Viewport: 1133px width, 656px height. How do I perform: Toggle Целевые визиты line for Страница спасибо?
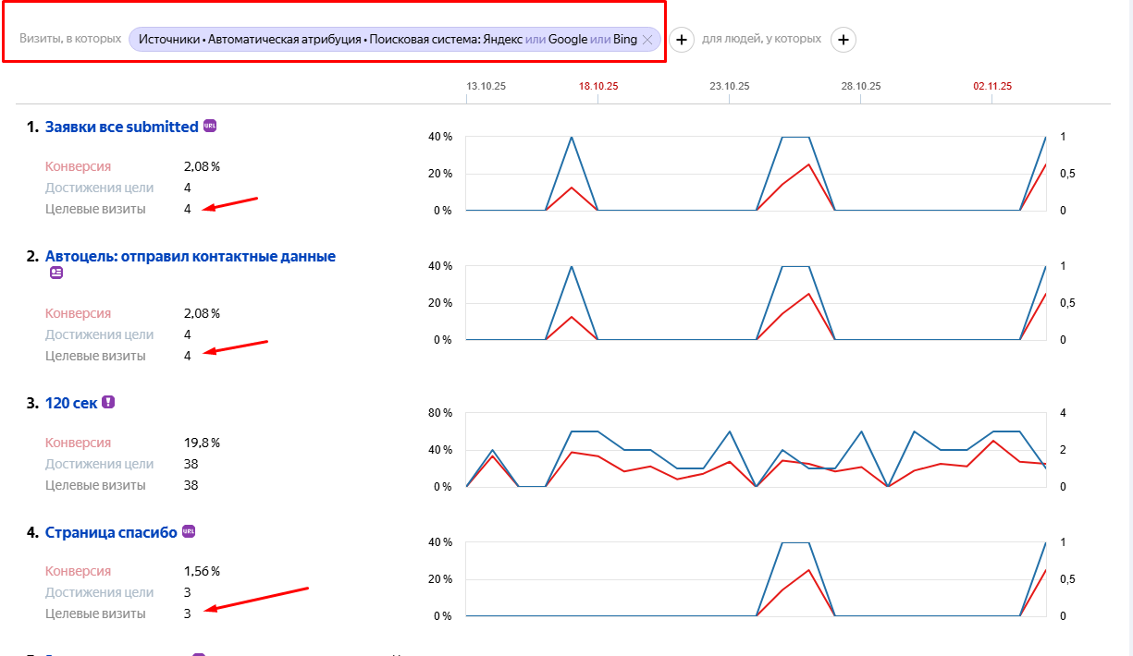[95, 613]
